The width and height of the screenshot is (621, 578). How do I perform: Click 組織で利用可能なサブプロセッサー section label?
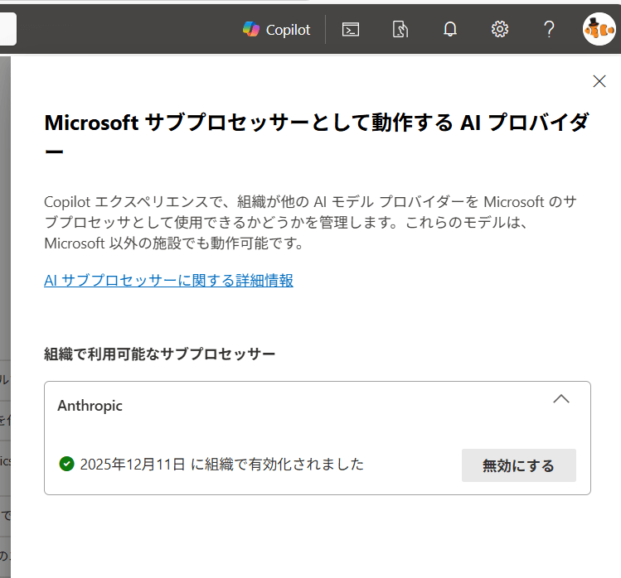pyautogui.click(x=159, y=354)
